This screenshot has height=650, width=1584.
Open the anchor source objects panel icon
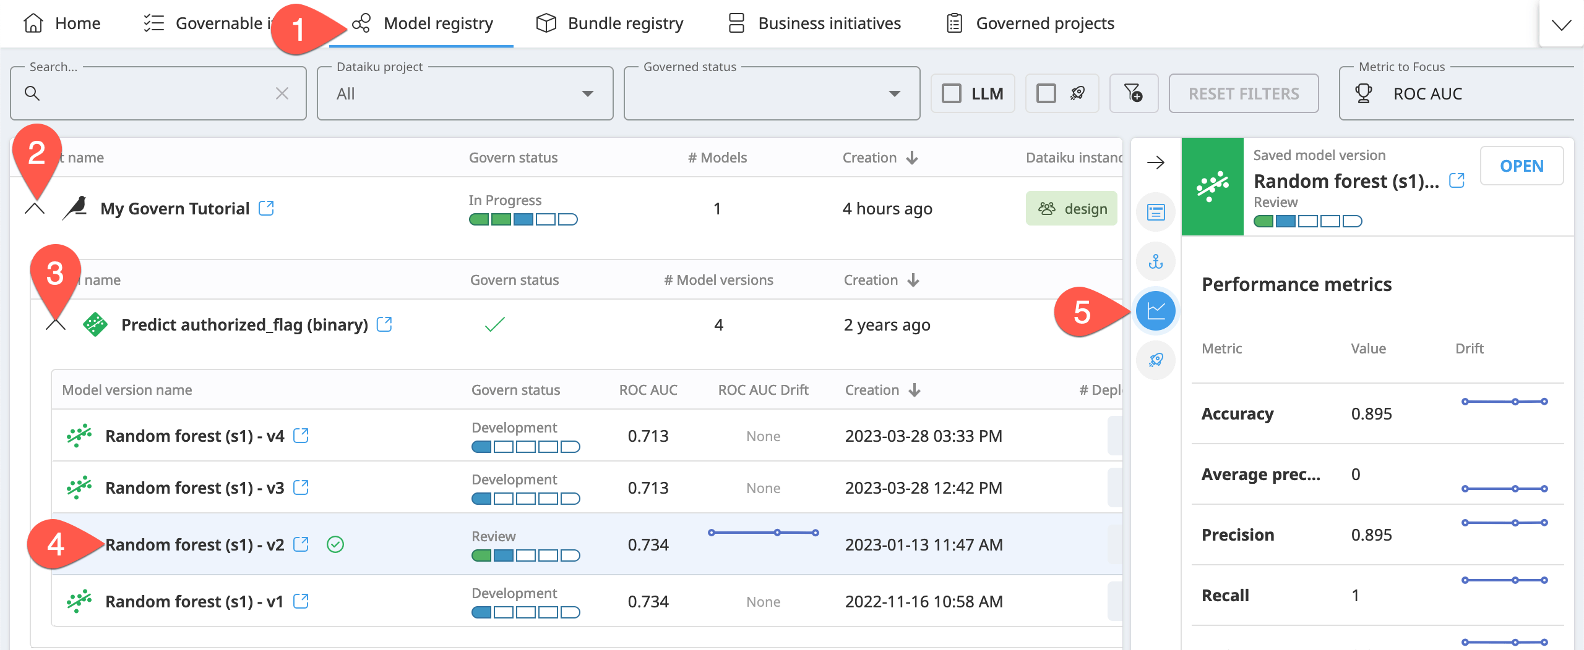click(x=1155, y=262)
